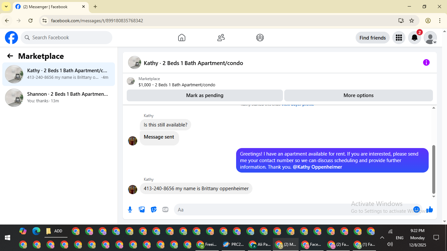Switch to the Ali Pa... Chrome window on taskbar
This screenshot has width=447, height=251.
pos(260,244)
